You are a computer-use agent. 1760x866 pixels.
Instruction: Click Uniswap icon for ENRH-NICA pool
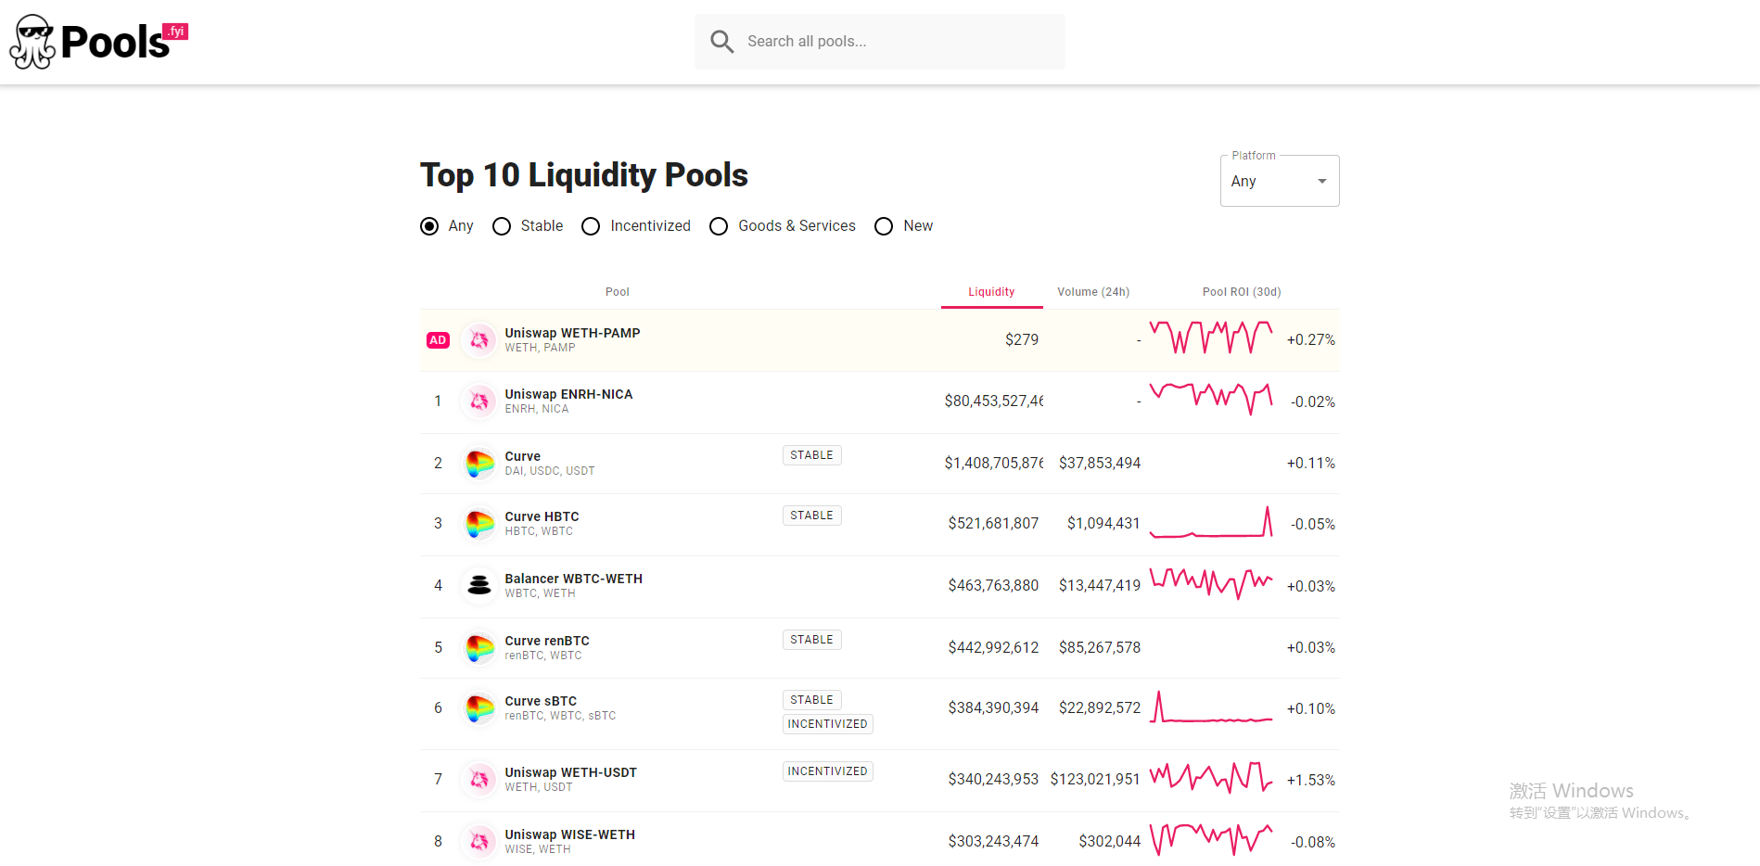pos(478,401)
